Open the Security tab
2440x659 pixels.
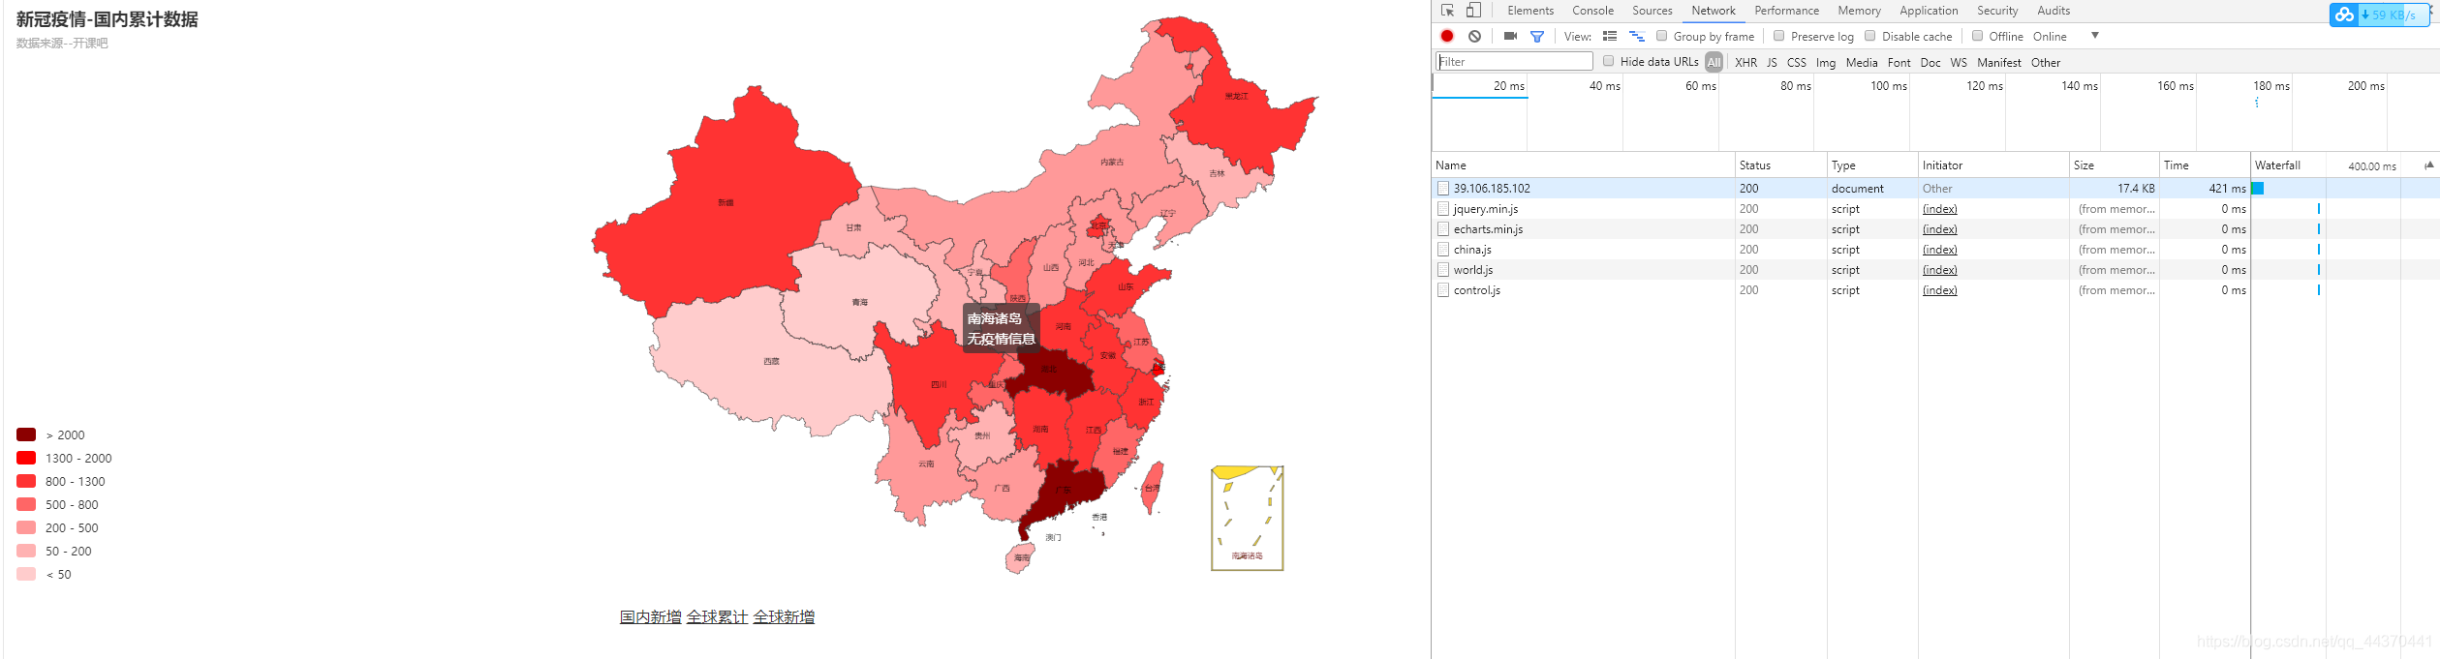tap(1997, 11)
